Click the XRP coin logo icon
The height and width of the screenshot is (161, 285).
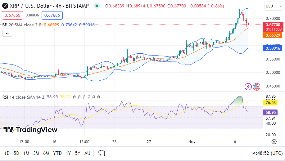tap(5, 6)
